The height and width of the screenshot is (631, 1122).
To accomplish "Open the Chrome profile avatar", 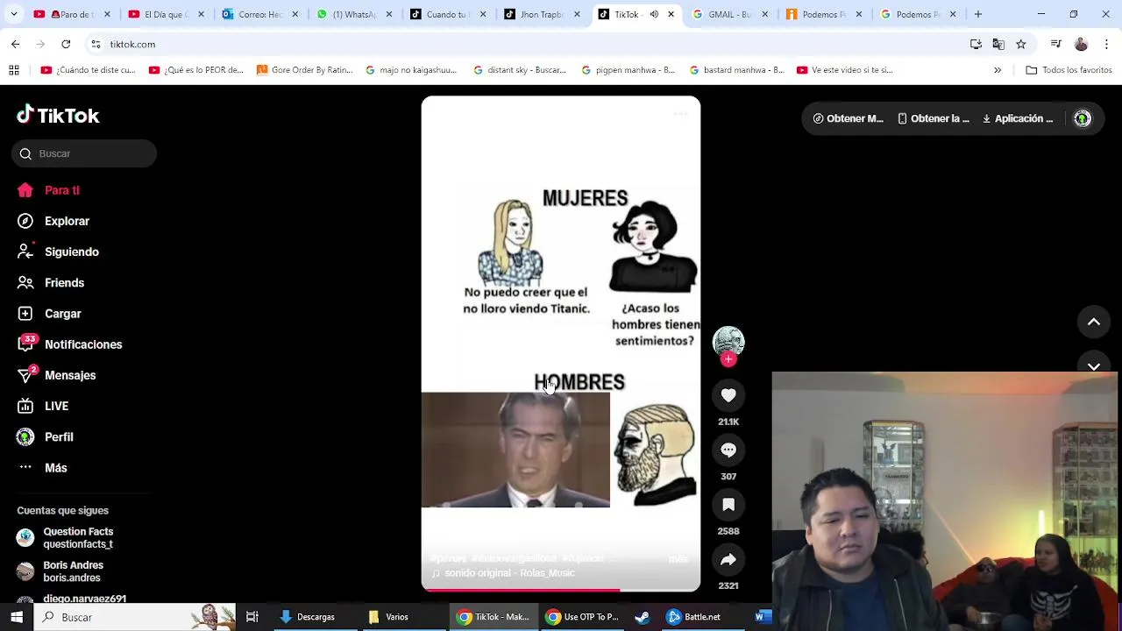I will tap(1081, 44).
